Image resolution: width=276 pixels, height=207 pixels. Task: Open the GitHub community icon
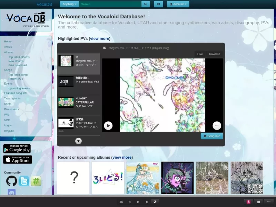tap(12, 181)
